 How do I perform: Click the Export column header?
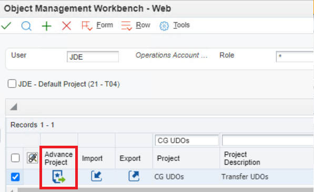130,158
